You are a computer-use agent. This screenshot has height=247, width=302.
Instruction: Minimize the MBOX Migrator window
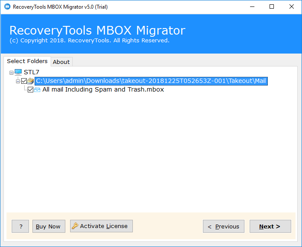[x=252, y=7]
